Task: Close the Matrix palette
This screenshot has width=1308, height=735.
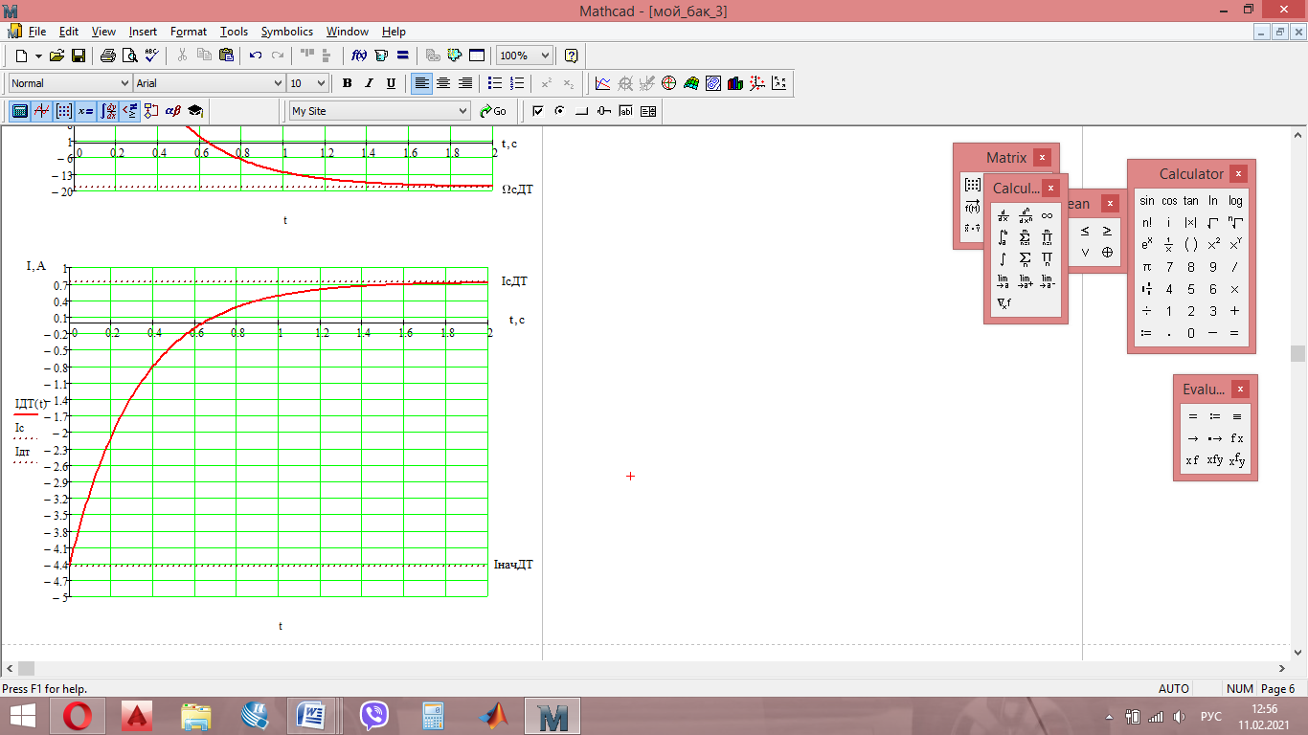Action: [x=1043, y=158]
